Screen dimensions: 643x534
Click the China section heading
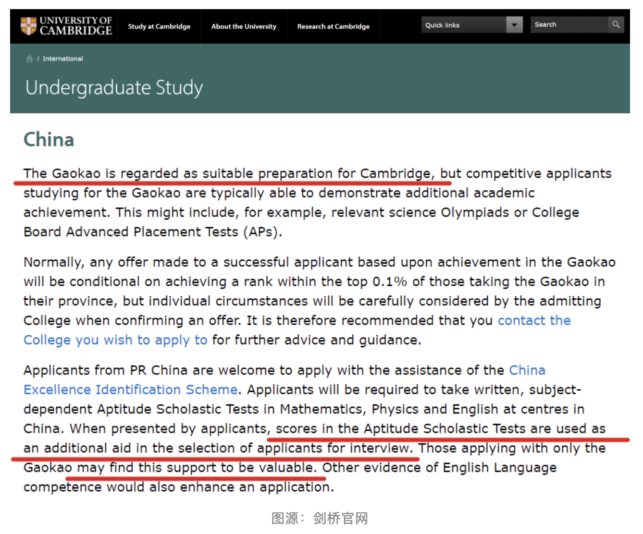pos(49,140)
